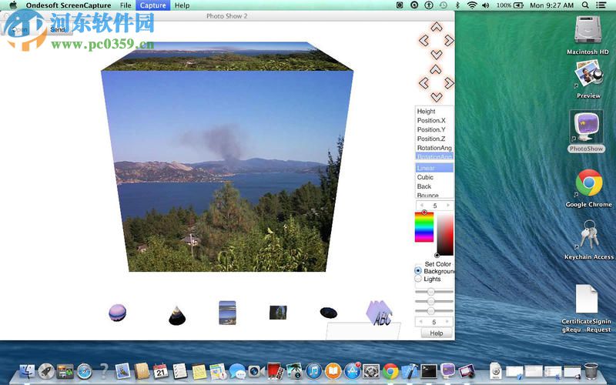Click the down arrow in the upper arrow pad
Screen dimensions: 616x385
coord(437,54)
